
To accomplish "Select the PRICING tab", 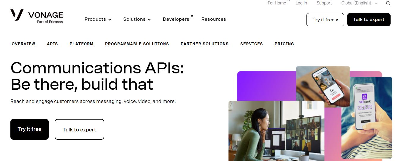I will pos(284,44).
